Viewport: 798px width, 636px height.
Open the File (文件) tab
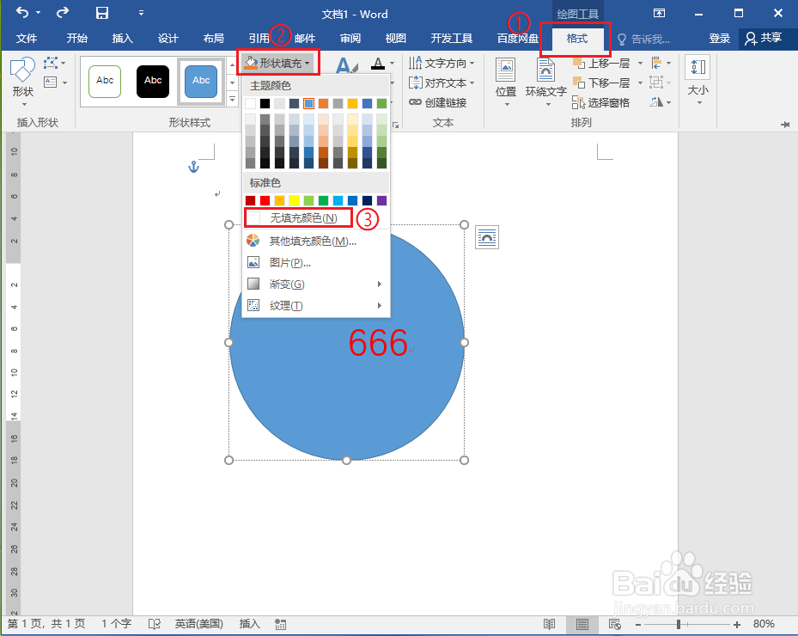pyautogui.click(x=27, y=38)
